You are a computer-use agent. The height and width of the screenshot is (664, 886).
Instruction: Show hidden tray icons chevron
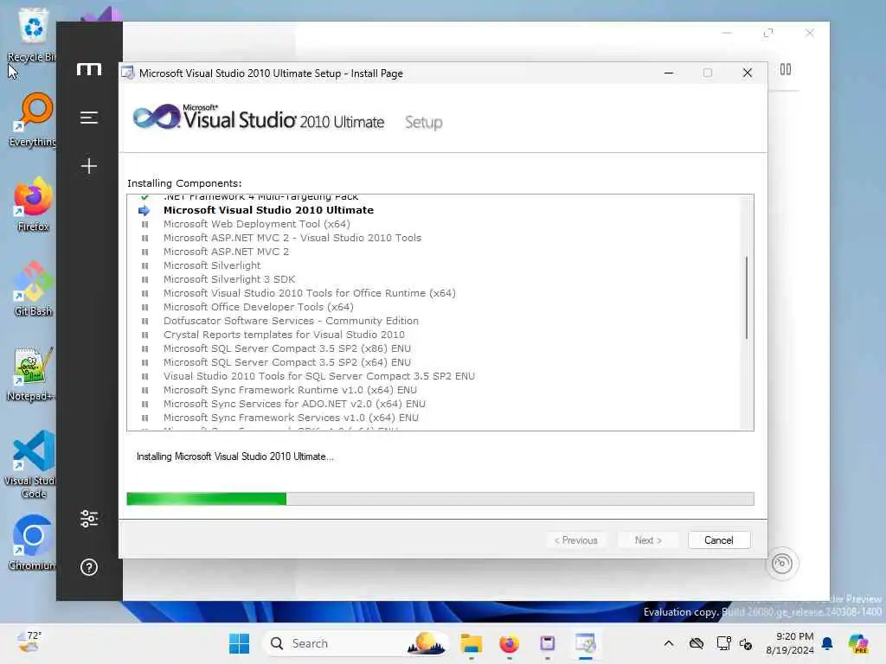669,643
